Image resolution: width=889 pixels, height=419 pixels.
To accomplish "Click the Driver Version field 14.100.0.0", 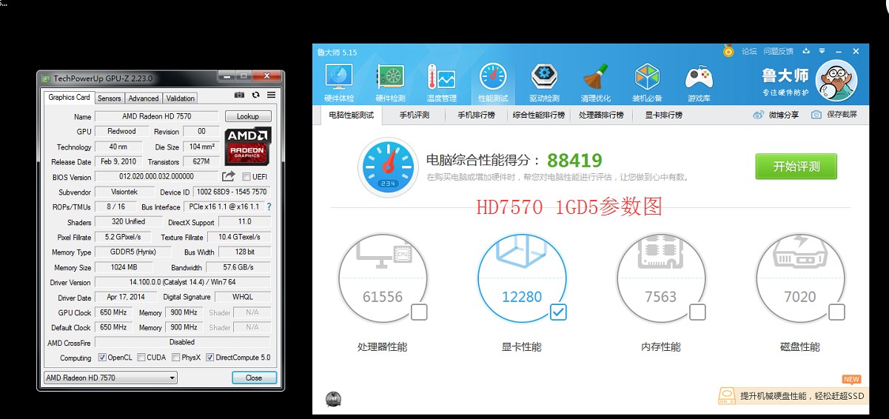I will coord(183,282).
